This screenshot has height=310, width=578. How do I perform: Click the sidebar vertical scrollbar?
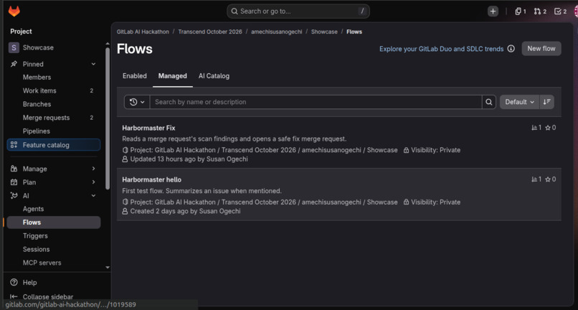tap(108, 118)
